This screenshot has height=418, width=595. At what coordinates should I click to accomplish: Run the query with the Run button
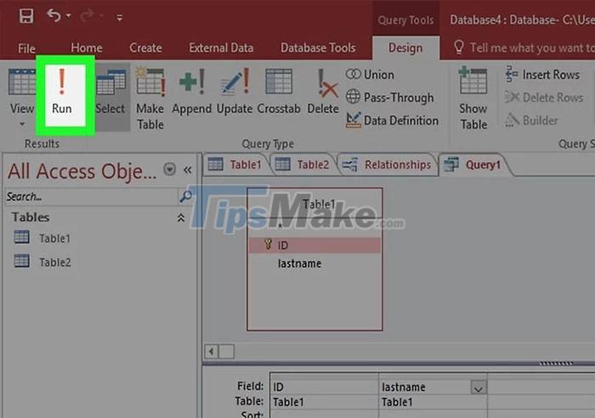click(x=62, y=95)
